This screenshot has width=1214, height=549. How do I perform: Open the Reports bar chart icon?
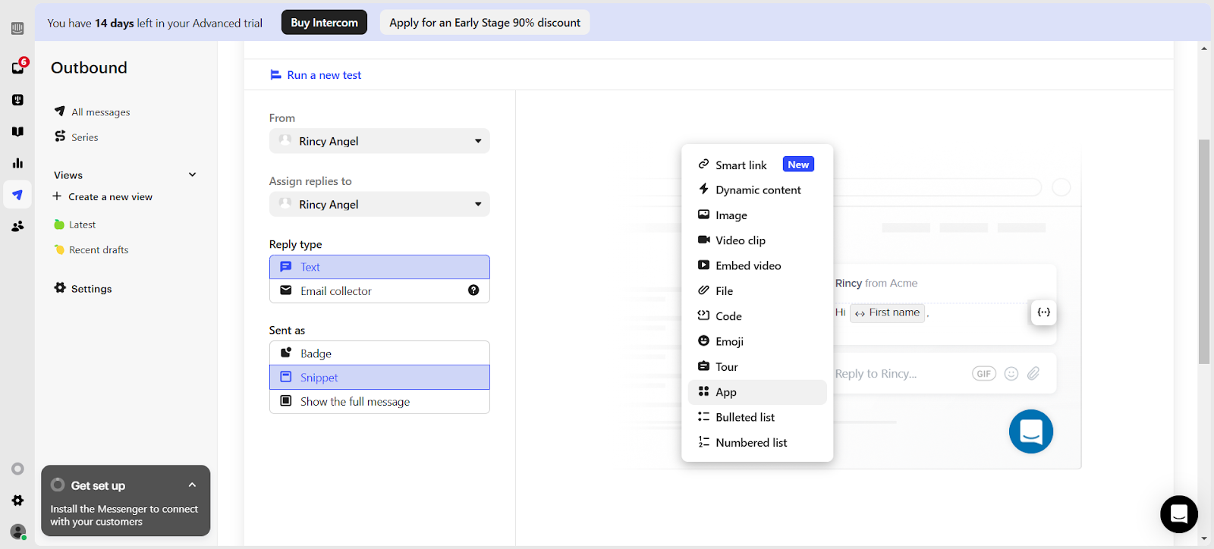tap(17, 163)
